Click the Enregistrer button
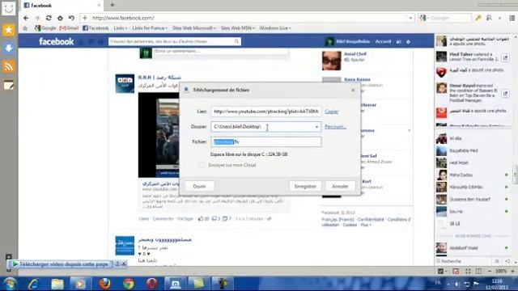This screenshot has height=291, width=518. [305, 186]
